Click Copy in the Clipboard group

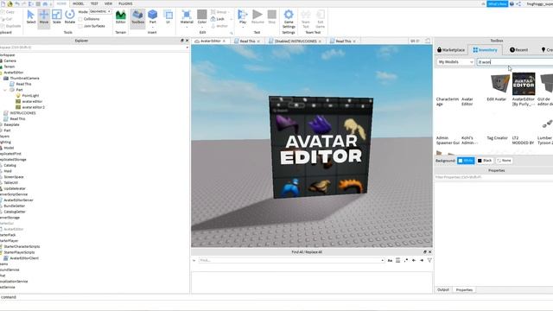click(x=8, y=12)
